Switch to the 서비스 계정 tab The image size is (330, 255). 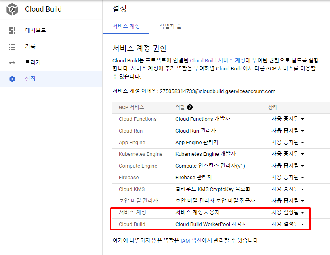click(126, 26)
